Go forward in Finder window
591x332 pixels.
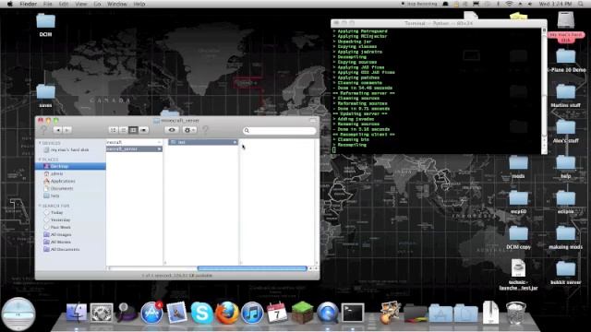coord(67,130)
